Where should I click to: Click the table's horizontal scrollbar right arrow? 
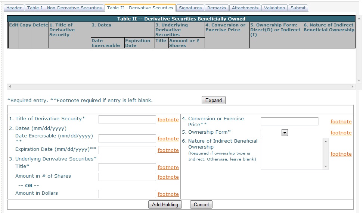352,86
